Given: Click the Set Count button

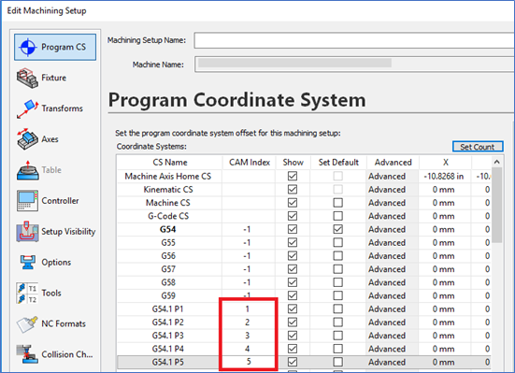Looking at the screenshot, I should coord(478,147).
